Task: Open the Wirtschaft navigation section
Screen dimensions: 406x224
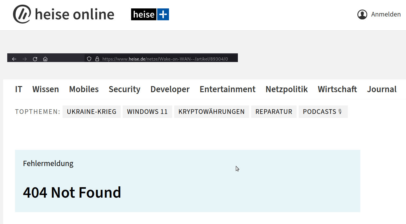Action: click(337, 89)
